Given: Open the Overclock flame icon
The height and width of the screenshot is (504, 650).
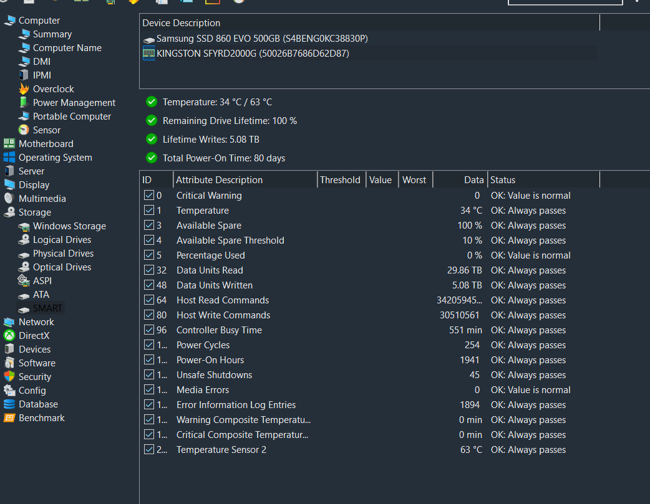Looking at the screenshot, I should [24, 88].
